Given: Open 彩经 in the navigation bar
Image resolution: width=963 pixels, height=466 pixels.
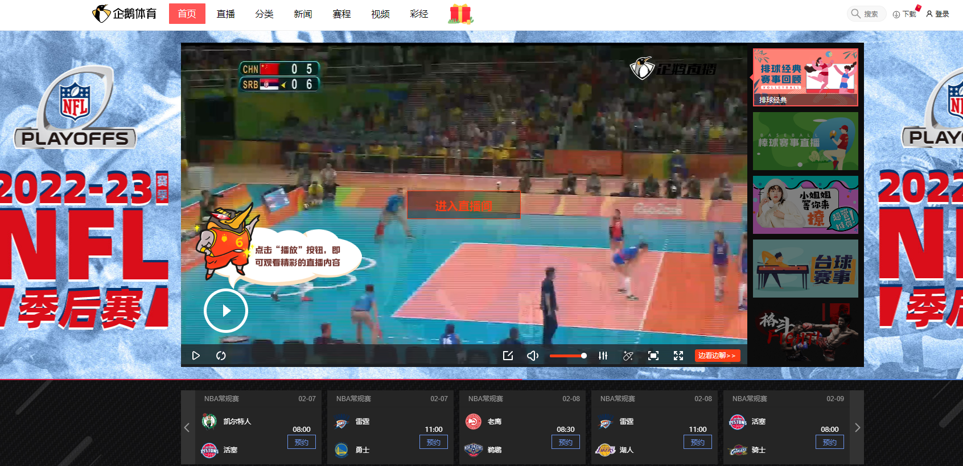Looking at the screenshot, I should pyautogui.click(x=419, y=14).
